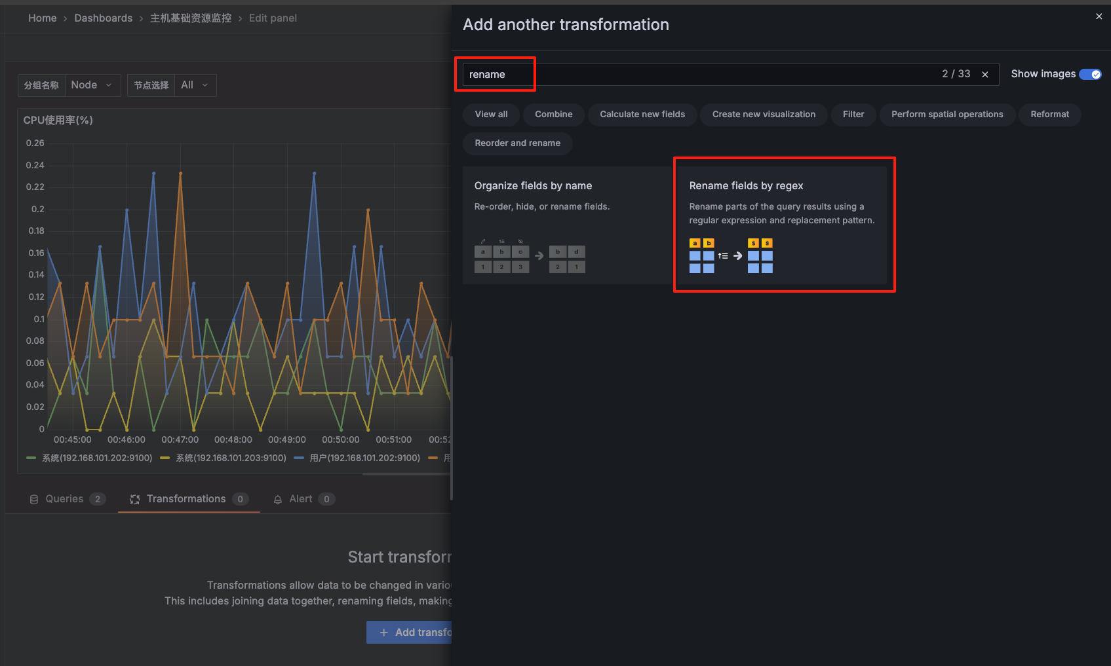This screenshot has width=1111, height=666.
Task: Switch to the Queries tab
Action: coord(64,498)
